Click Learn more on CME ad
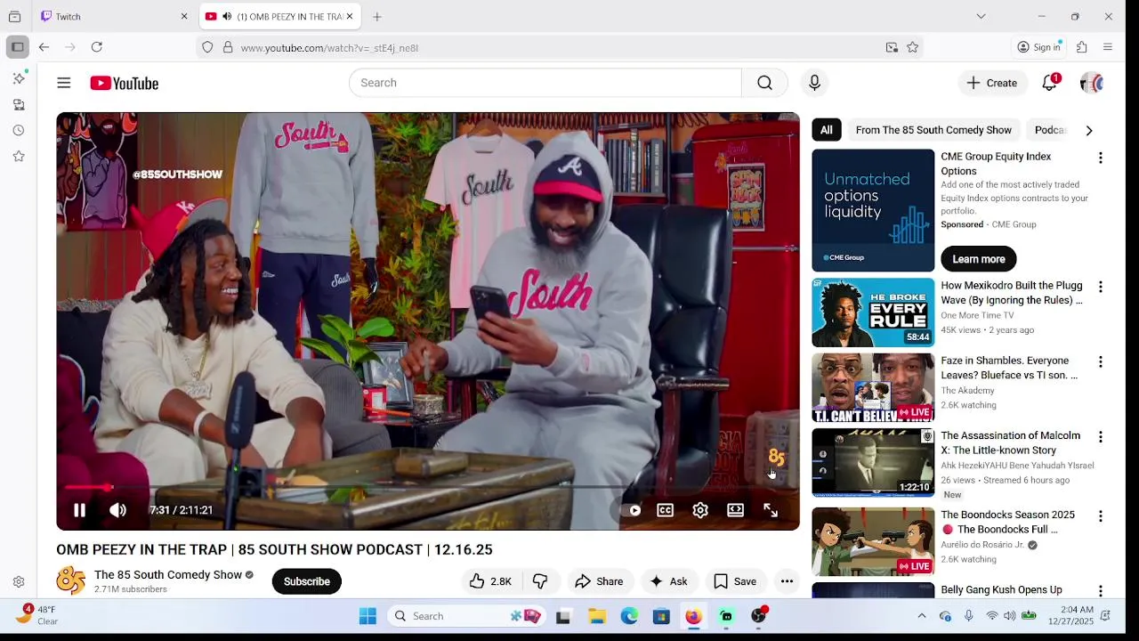1139x641 pixels. [x=979, y=259]
